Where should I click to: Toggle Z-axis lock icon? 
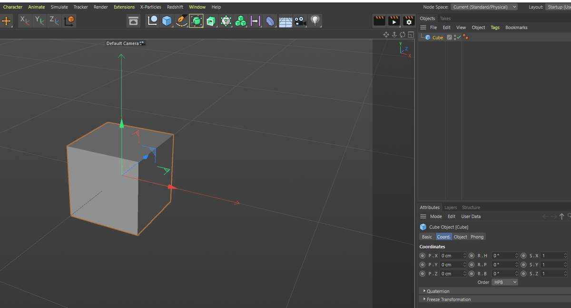coord(54,21)
